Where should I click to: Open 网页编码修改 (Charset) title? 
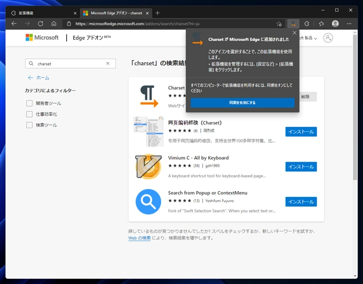click(x=195, y=123)
